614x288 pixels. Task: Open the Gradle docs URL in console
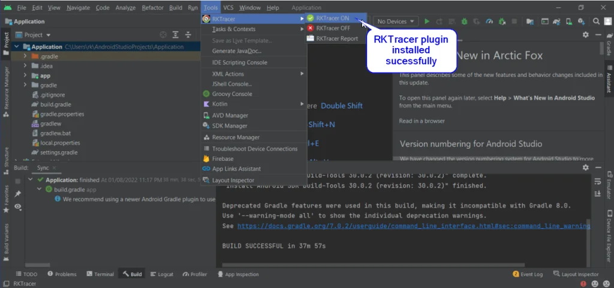(414, 226)
